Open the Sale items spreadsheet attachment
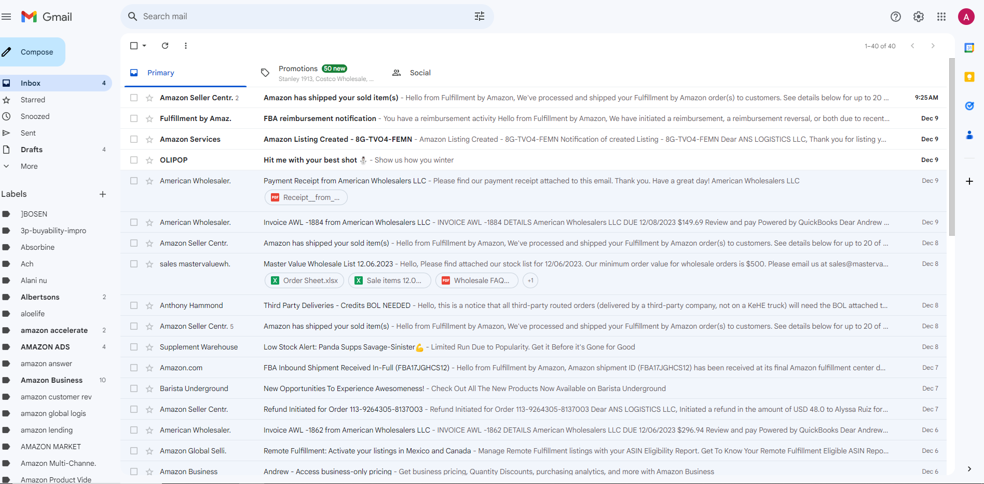The width and height of the screenshot is (984, 484). click(x=390, y=280)
